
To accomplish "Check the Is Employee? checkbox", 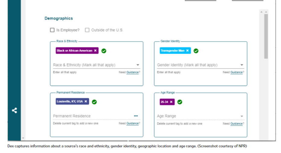I will (52, 30).
